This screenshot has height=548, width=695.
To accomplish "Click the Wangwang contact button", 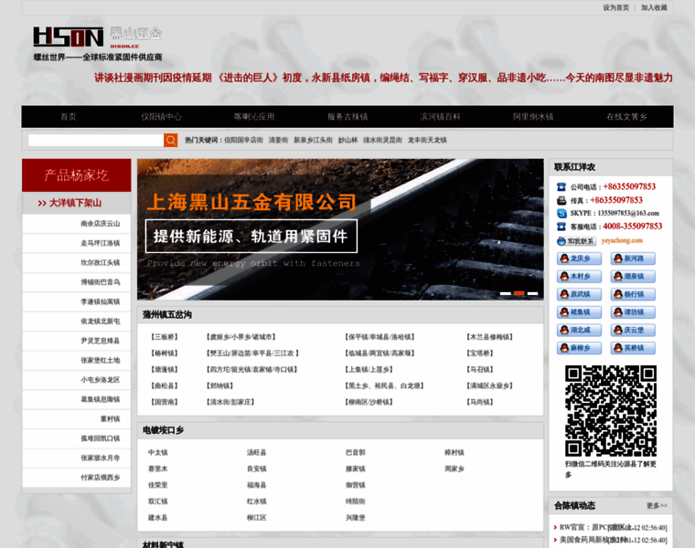I will 576,241.
